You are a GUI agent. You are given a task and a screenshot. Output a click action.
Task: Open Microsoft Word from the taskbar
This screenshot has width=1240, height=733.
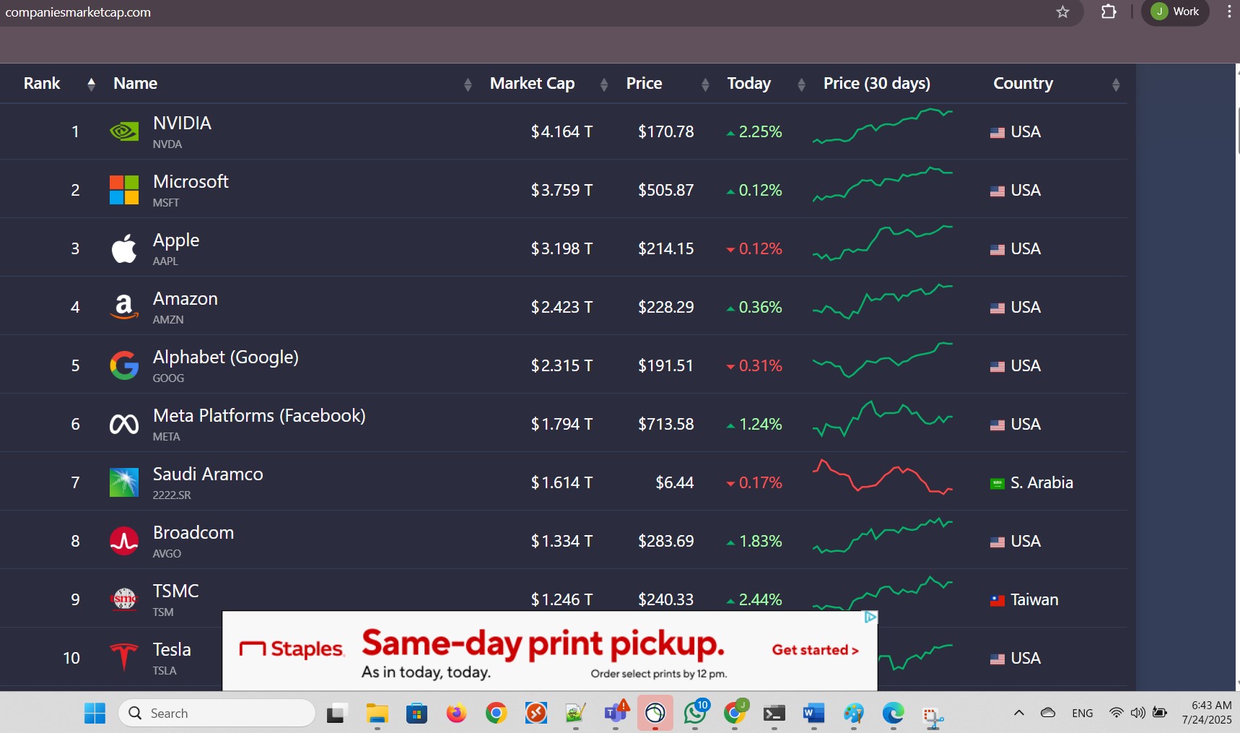(x=813, y=714)
